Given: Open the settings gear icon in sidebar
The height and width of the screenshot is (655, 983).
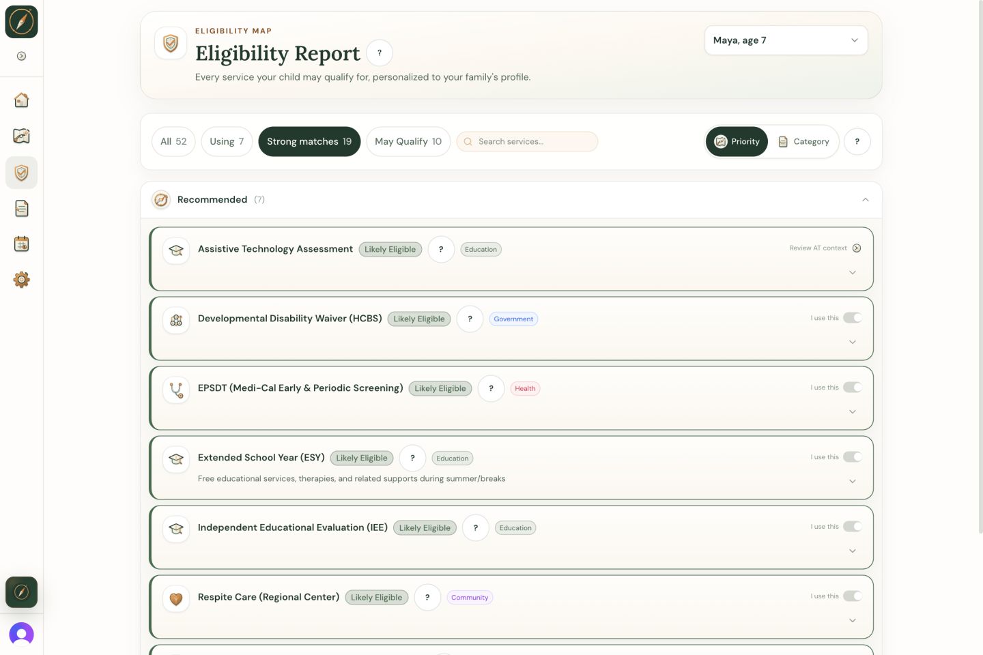Looking at the screenshot, I should [x=21, y=279].
